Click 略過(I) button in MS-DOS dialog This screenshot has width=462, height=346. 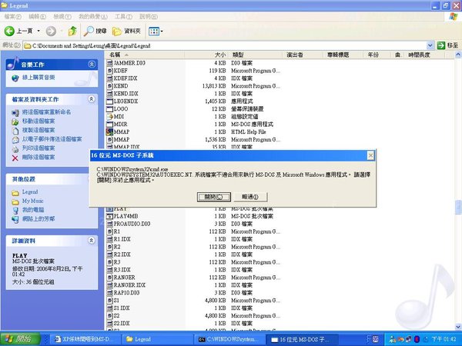(250, 197)
